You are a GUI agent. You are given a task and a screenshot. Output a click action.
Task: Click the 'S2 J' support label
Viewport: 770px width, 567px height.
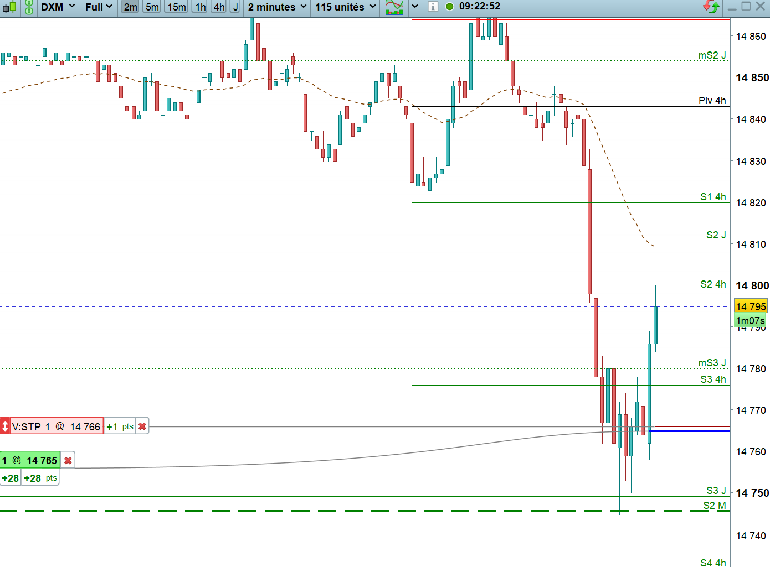coord(716,235)
